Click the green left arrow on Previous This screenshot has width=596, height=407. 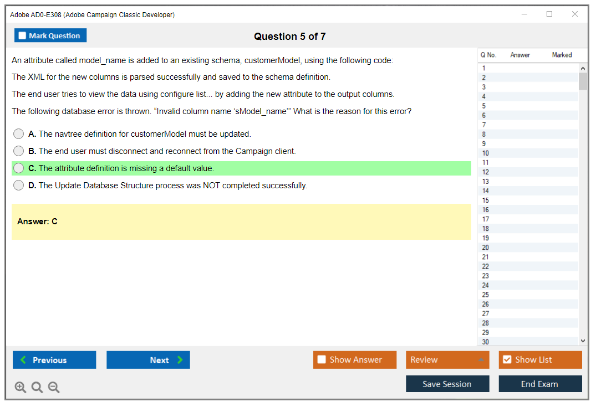click(23, 360)
